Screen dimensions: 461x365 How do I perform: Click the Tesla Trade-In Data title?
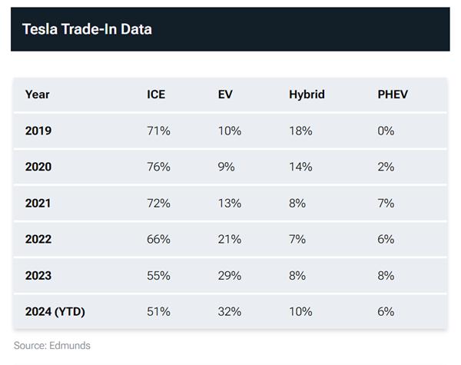pos(87,30)
